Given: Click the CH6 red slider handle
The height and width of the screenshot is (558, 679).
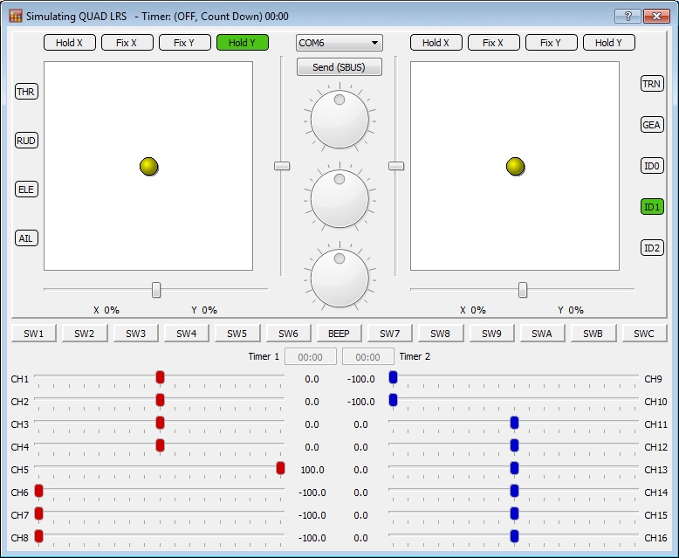Looking at the screenshot, I should click(x=38, y=491).
